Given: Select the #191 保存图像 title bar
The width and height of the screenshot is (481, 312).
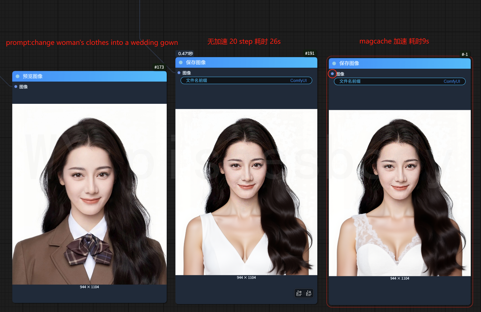Looking at the screenshot, I should pos(249,63).
